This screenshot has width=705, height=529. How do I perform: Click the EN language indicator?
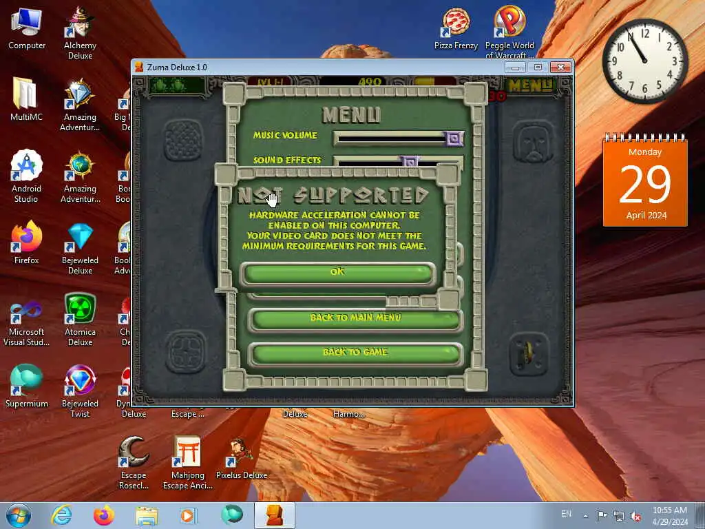click(x=567, y=514)
